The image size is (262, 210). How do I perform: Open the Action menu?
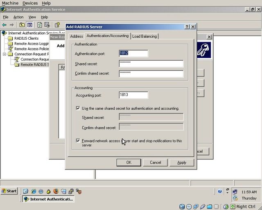(18, 17)
